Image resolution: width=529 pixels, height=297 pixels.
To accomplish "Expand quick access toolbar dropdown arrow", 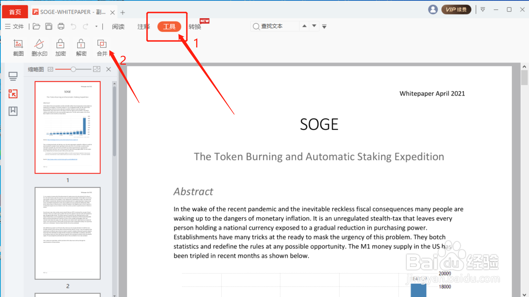I will click(x=96, y=26).
